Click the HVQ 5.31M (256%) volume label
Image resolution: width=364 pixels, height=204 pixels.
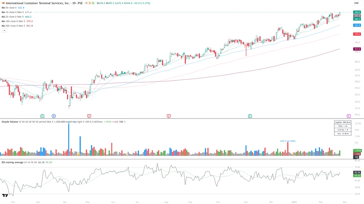coord(288,141)
